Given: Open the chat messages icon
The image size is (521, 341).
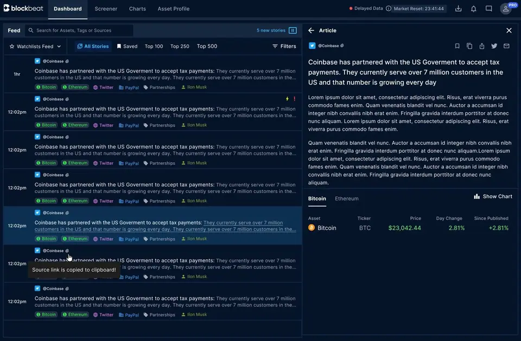Looking at the screenshot, I should pos(489,9).
